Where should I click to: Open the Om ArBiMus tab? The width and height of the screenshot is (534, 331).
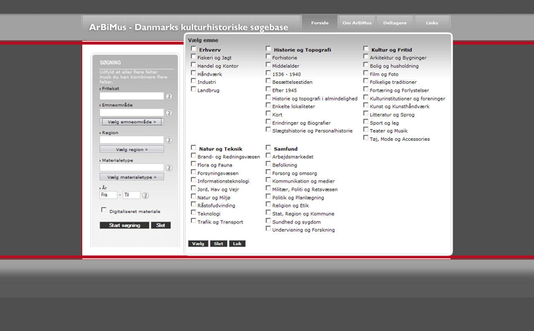357,23
